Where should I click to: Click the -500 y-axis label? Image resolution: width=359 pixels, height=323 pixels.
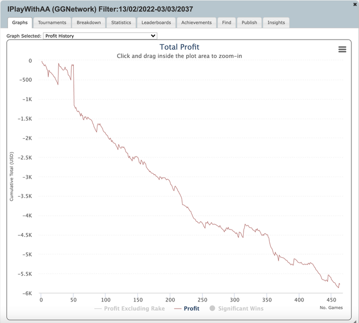pos(26,80)
